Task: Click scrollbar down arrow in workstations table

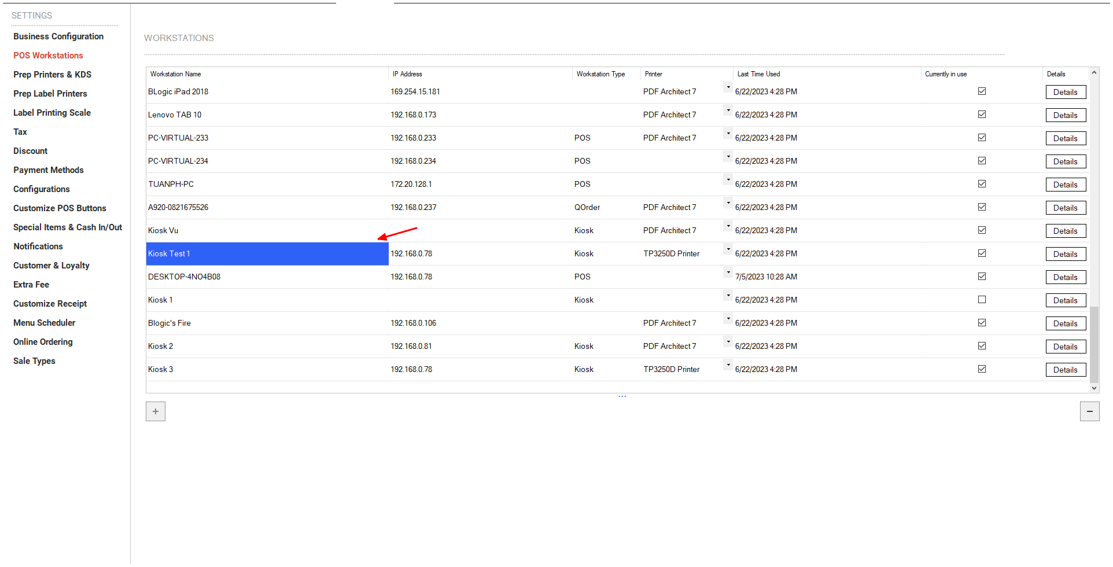Action: (1094, 388)
